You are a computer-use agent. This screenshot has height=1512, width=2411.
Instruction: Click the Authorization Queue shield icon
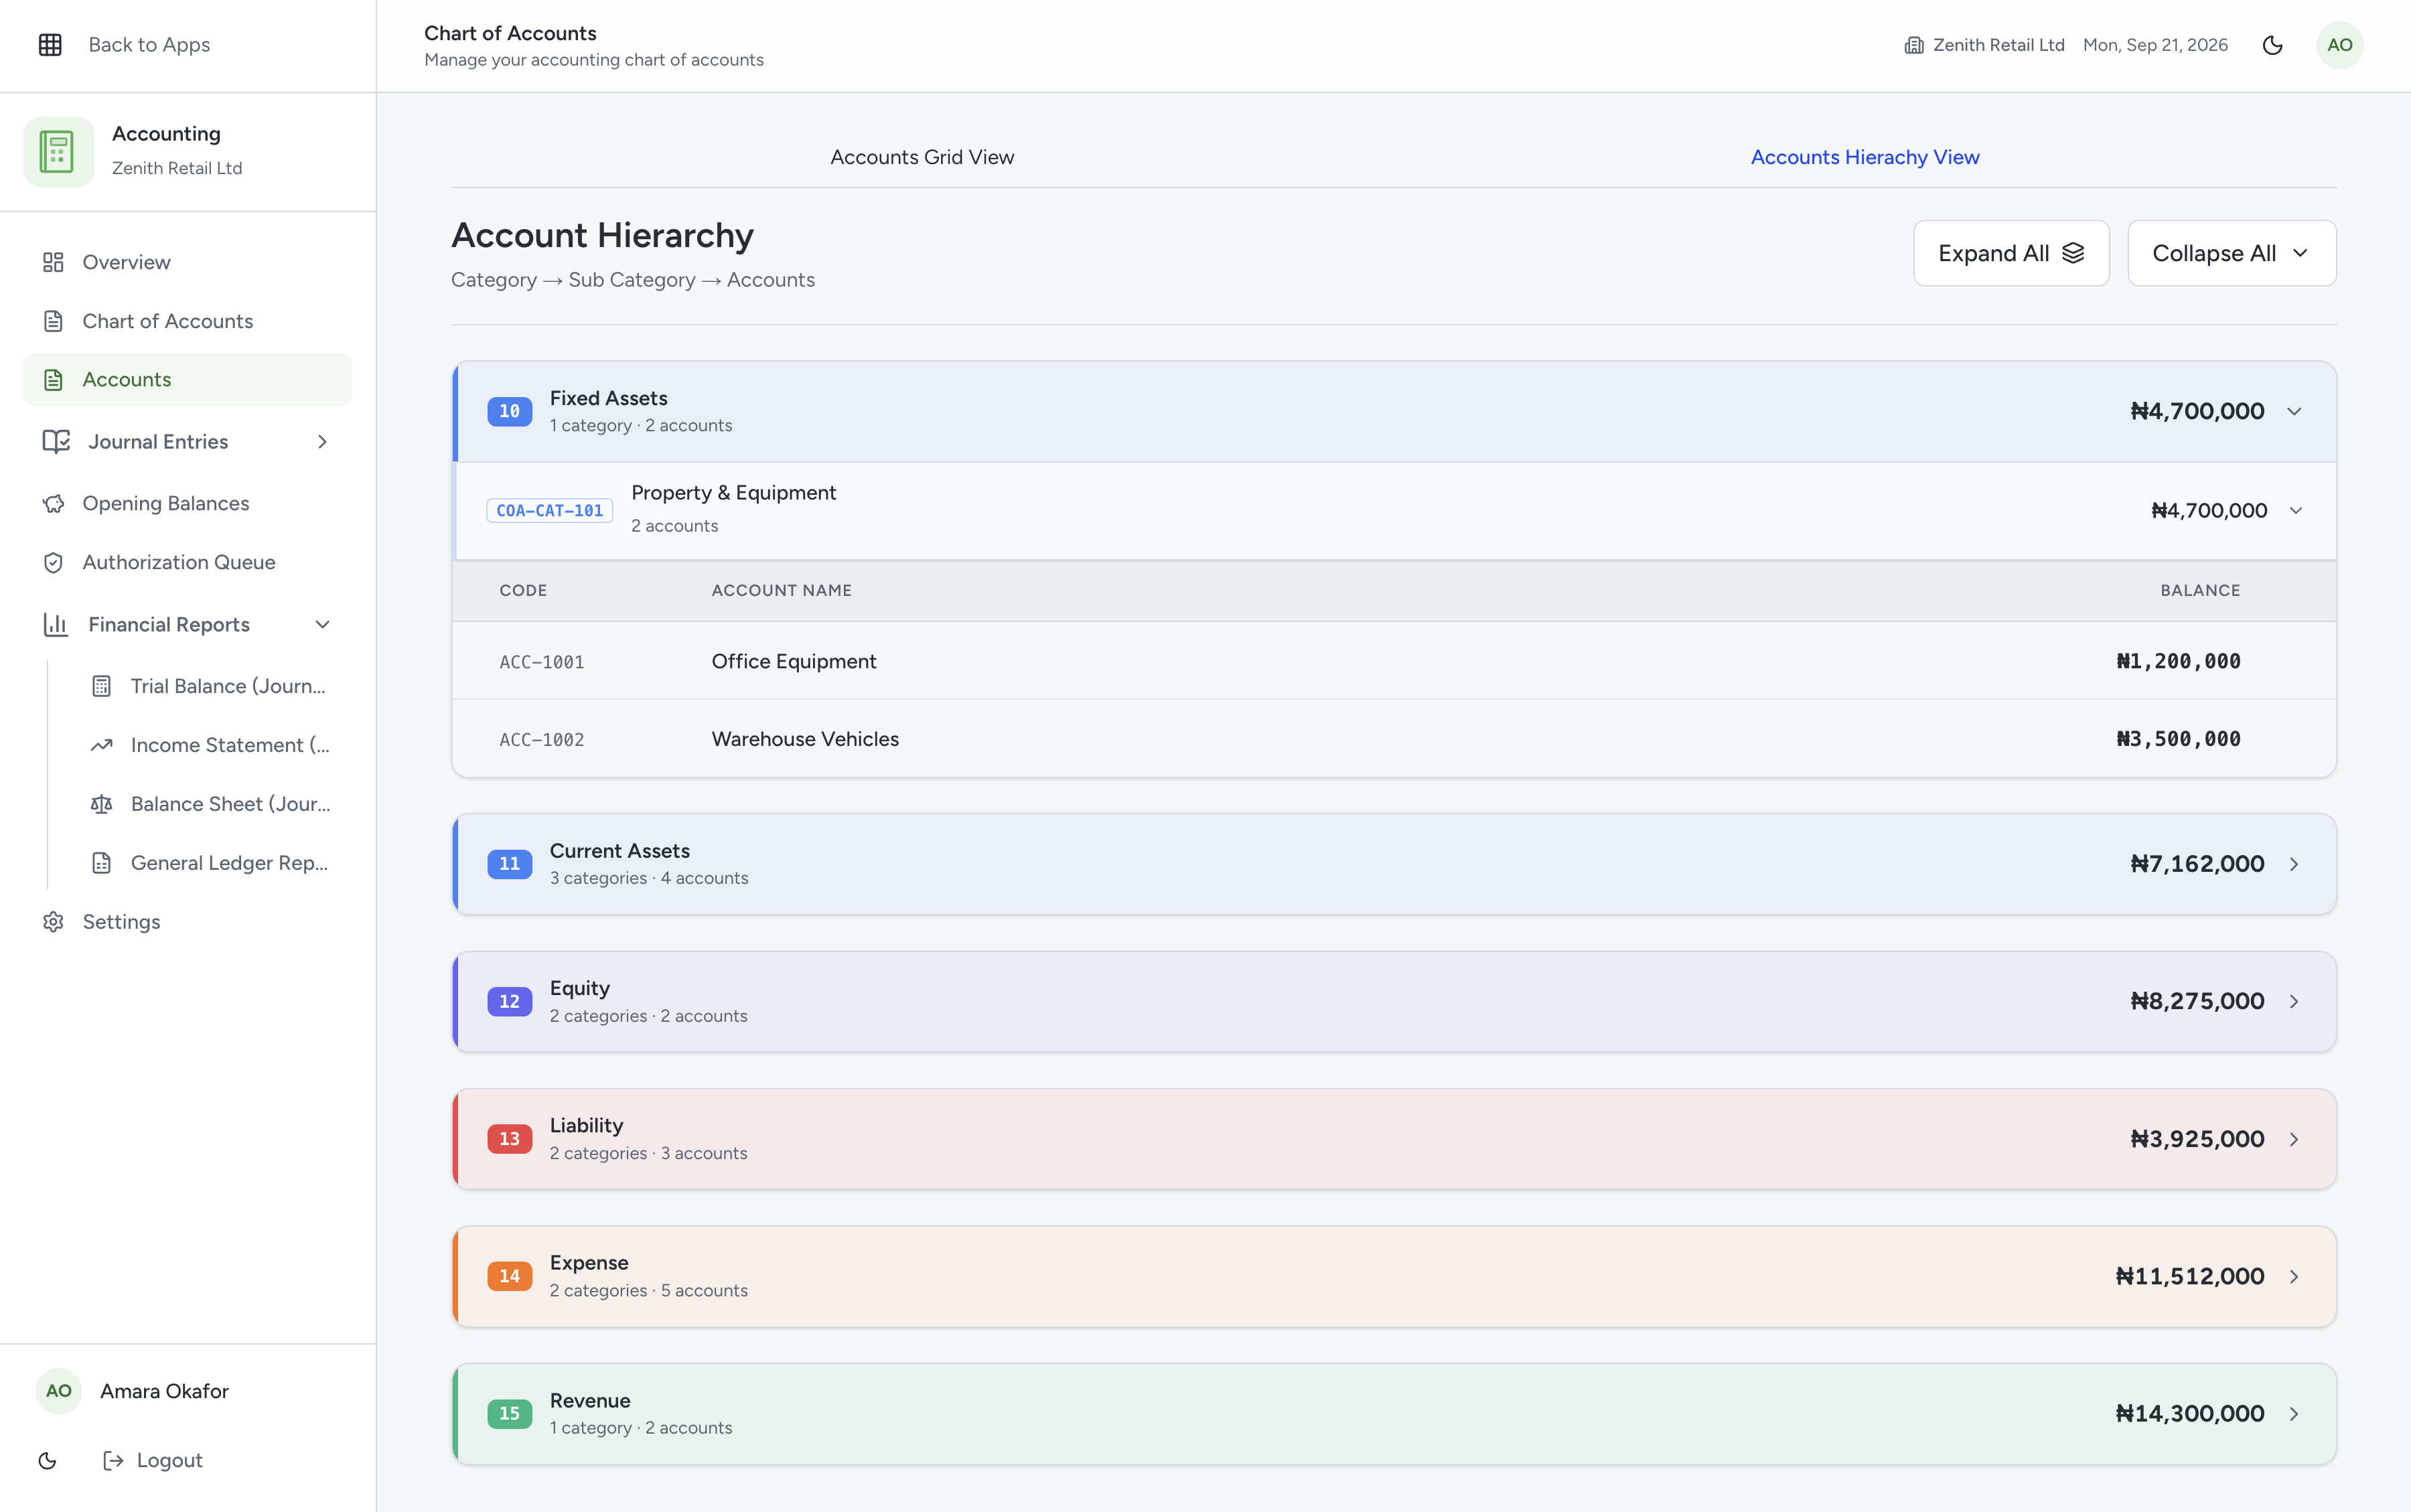pyautogui.click(x=53, y=562)
